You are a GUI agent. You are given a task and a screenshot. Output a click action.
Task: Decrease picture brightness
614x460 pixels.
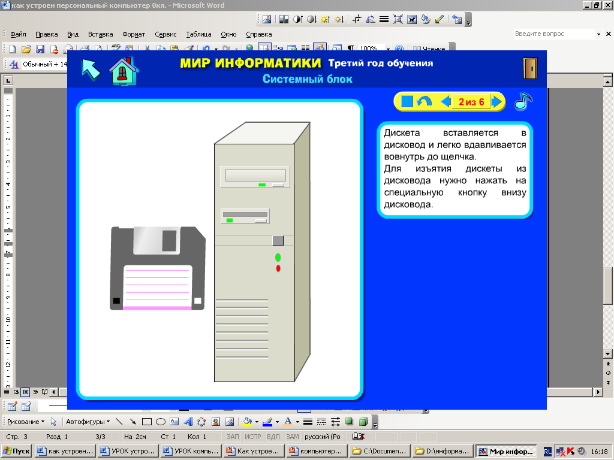339,19
